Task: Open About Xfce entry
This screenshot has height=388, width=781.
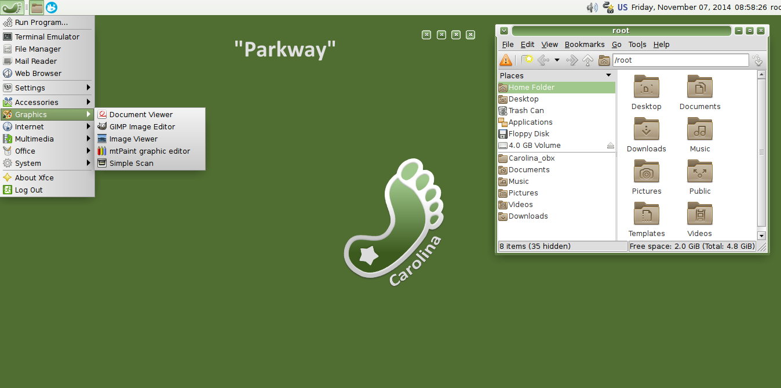Action: [47, 177]
